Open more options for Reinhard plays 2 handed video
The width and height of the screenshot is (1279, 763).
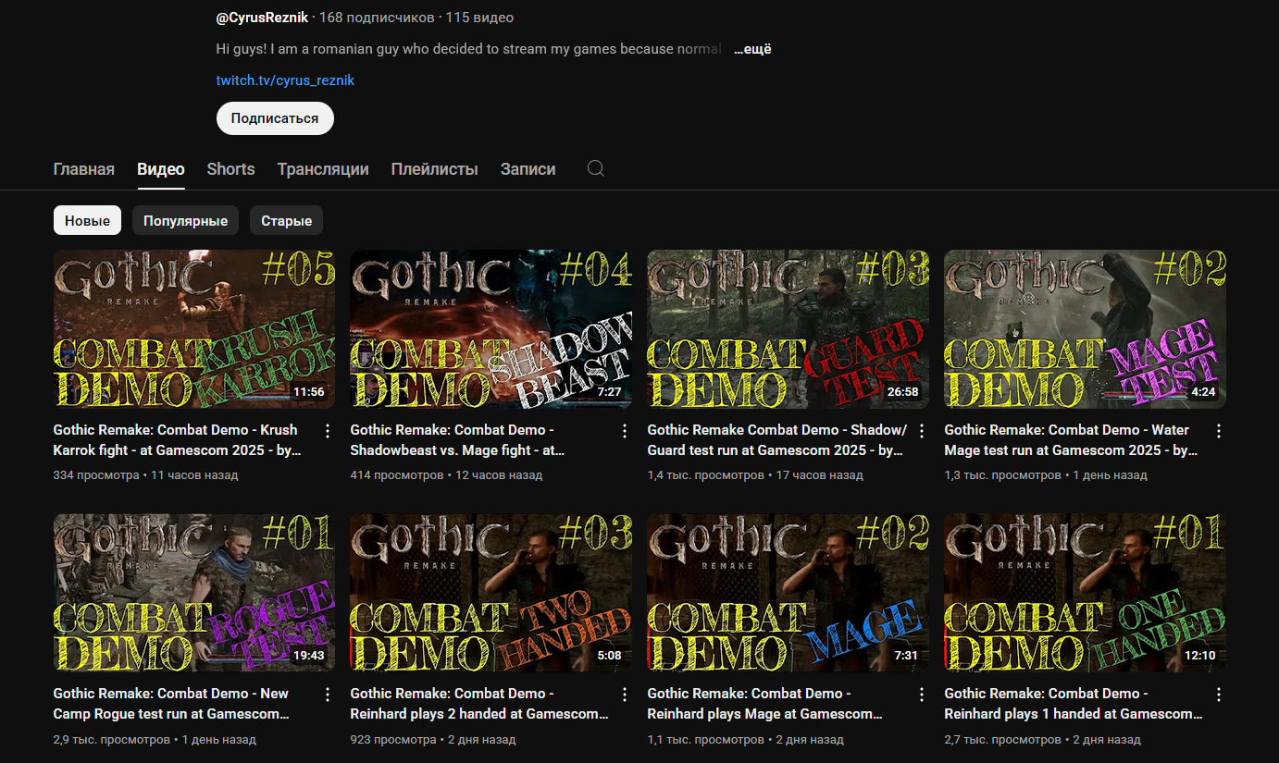(625, 695)
